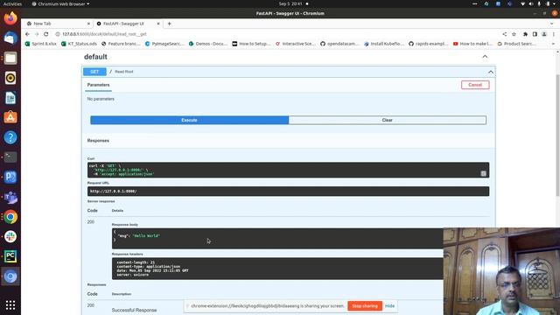Bookmark this page with the star icon

tap(514, 34)
